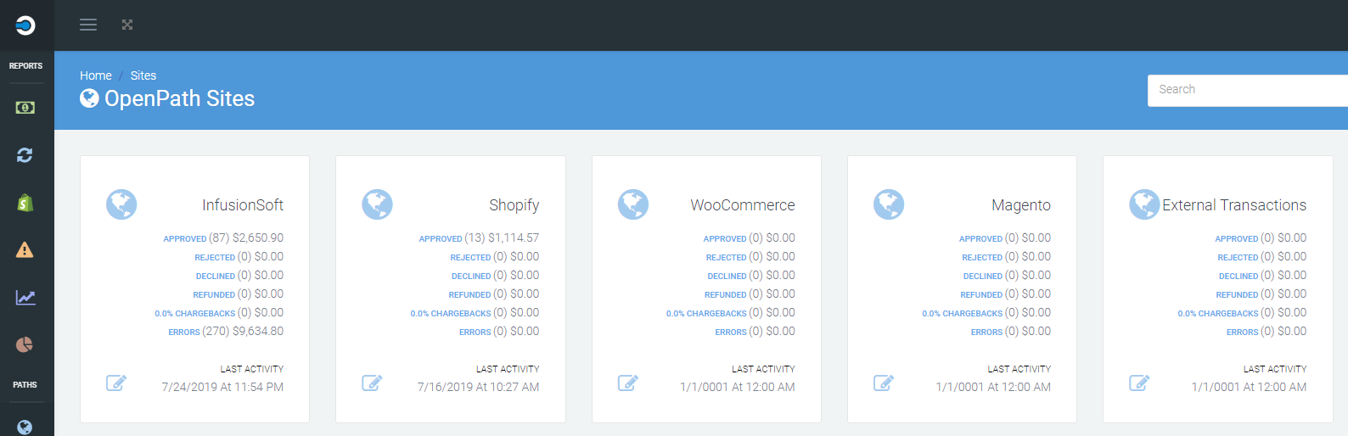Open the line chart sidebar icon

(x=25, y=298)
